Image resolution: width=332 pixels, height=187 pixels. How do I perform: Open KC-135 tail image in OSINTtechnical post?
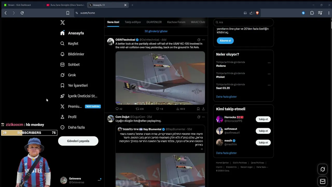(x=160, y=78)
